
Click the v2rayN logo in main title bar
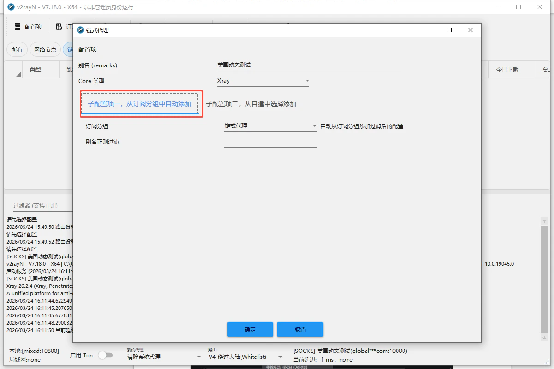[x=12, y=7]
